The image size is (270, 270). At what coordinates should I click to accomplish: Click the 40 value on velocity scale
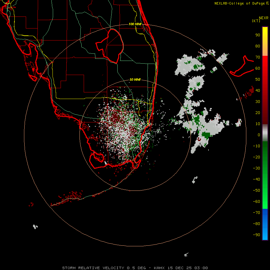pyautogui.click(x=258, y=91)
